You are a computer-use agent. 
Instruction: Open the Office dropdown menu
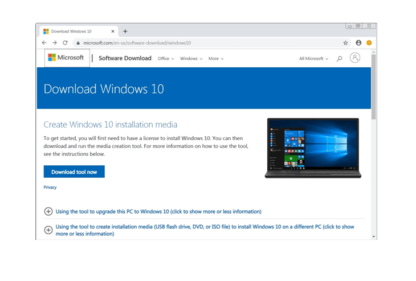pyautogui.click(x=166, y=59)
